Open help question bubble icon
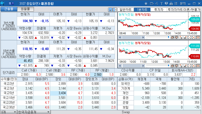202x114 pixels. coord(166,4)
